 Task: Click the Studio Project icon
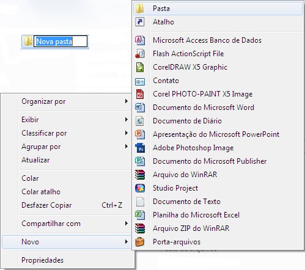point(140,188)
